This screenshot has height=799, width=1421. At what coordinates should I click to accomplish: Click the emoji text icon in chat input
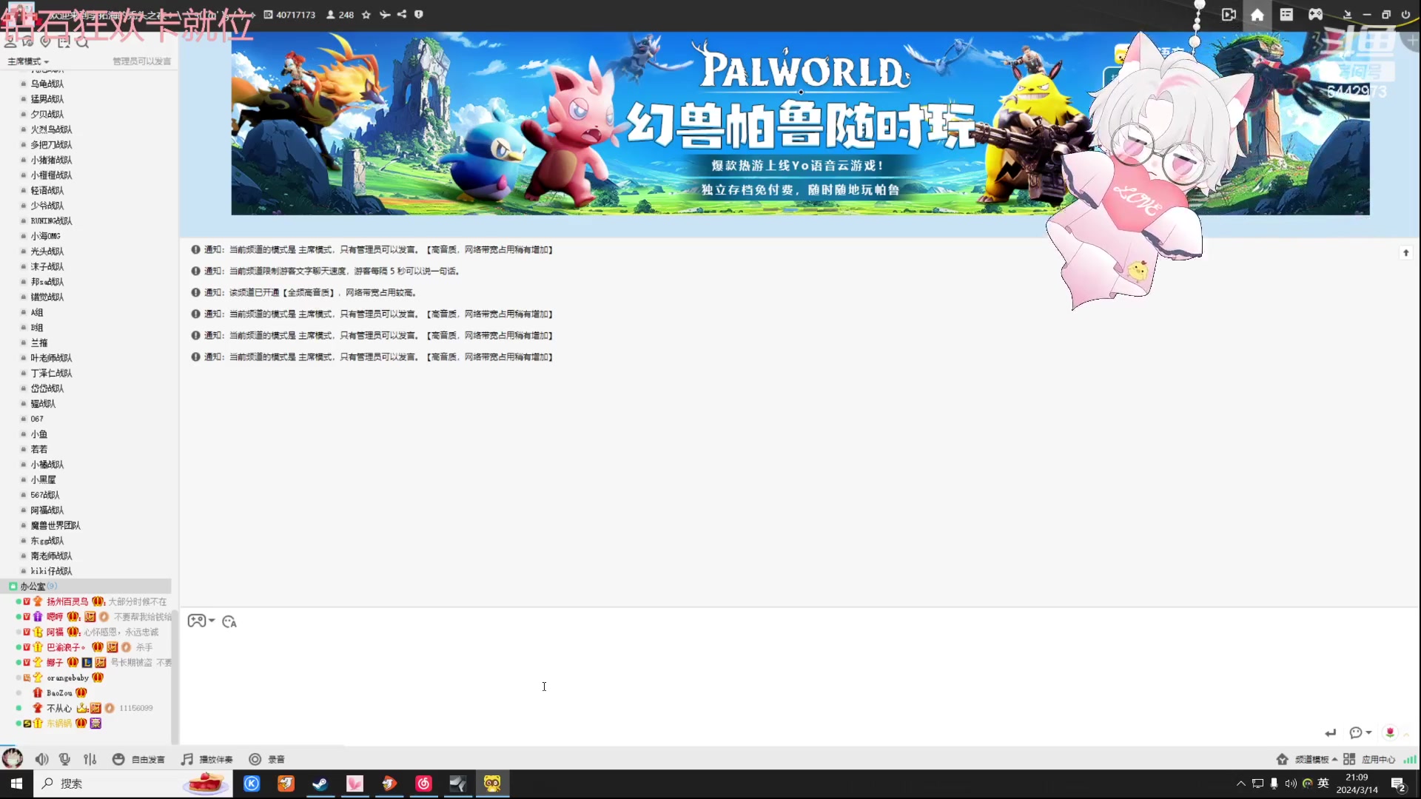229,621
